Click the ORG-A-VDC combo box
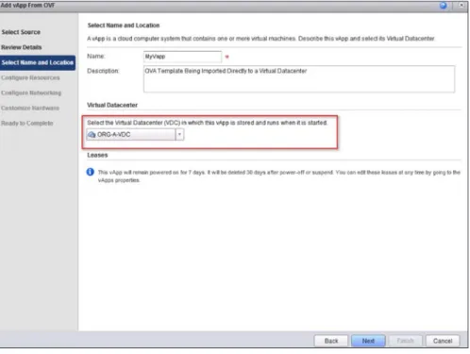The height and width of the screenshot is (354, 470). point(135,134)
